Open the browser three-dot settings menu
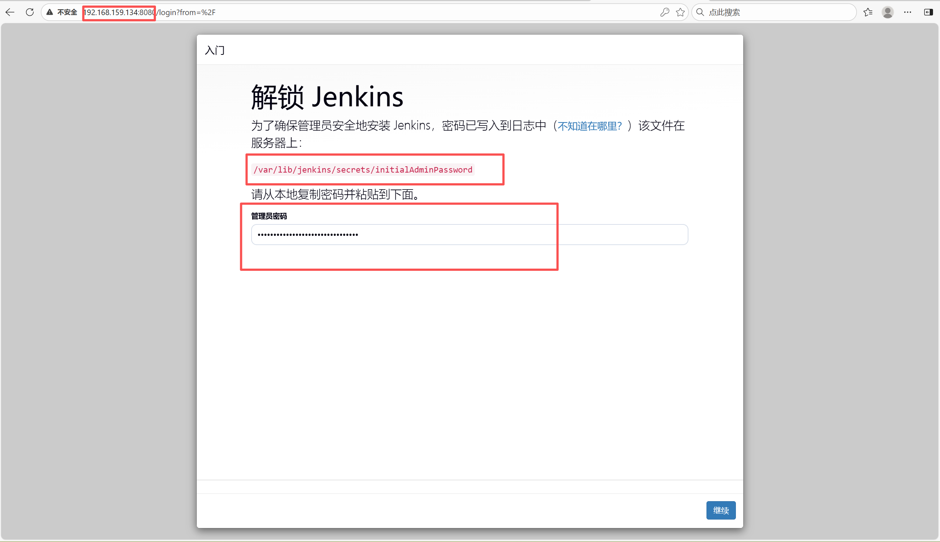 [x=908, y=12]
